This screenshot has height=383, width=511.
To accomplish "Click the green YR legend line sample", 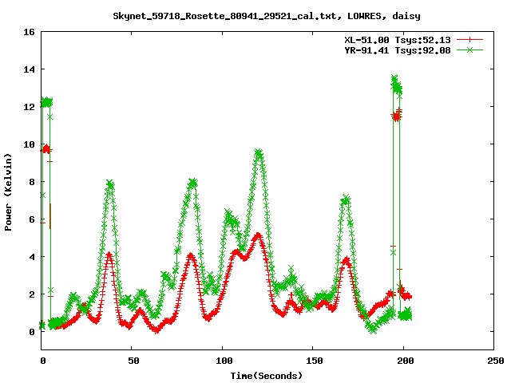I will pyautogui.click(x=469, y=49).
